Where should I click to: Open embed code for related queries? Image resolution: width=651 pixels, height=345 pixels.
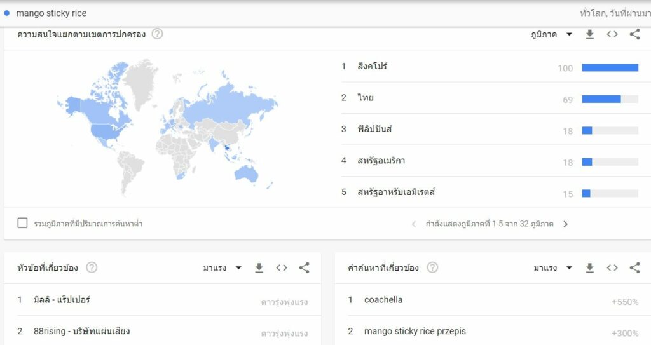[x=612, y=267]
